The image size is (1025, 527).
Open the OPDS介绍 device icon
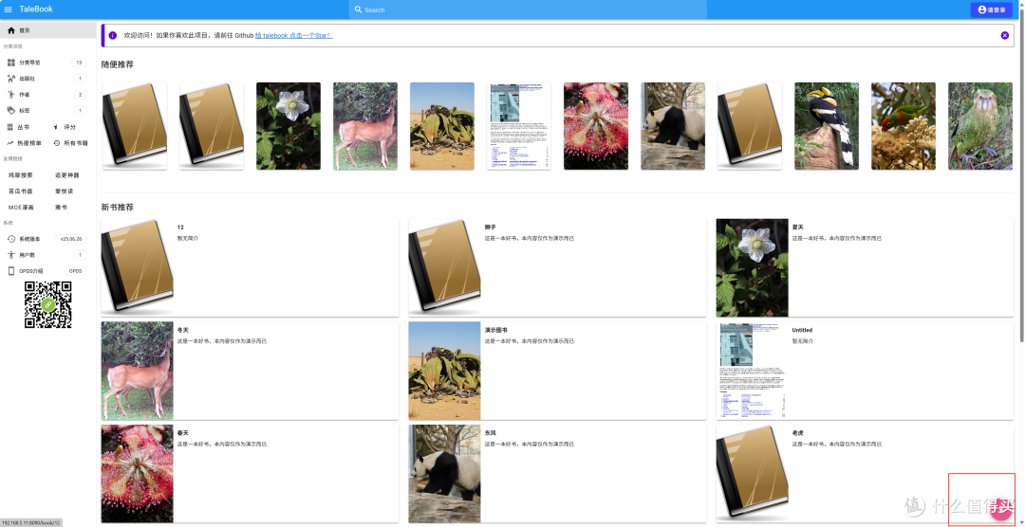point(11,271)
